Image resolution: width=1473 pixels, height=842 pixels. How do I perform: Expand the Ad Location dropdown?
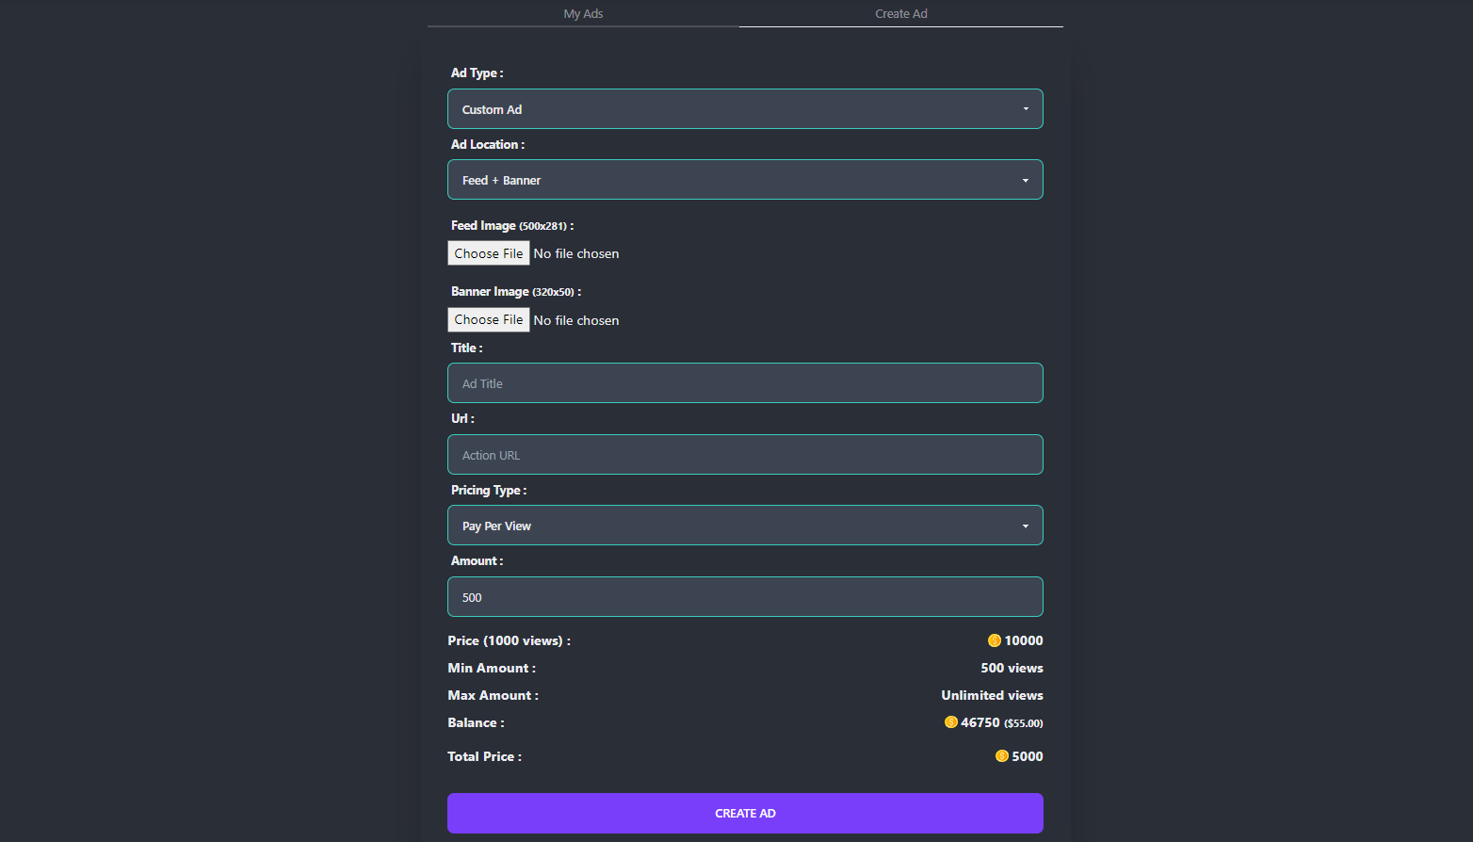(x=744, y=180)
